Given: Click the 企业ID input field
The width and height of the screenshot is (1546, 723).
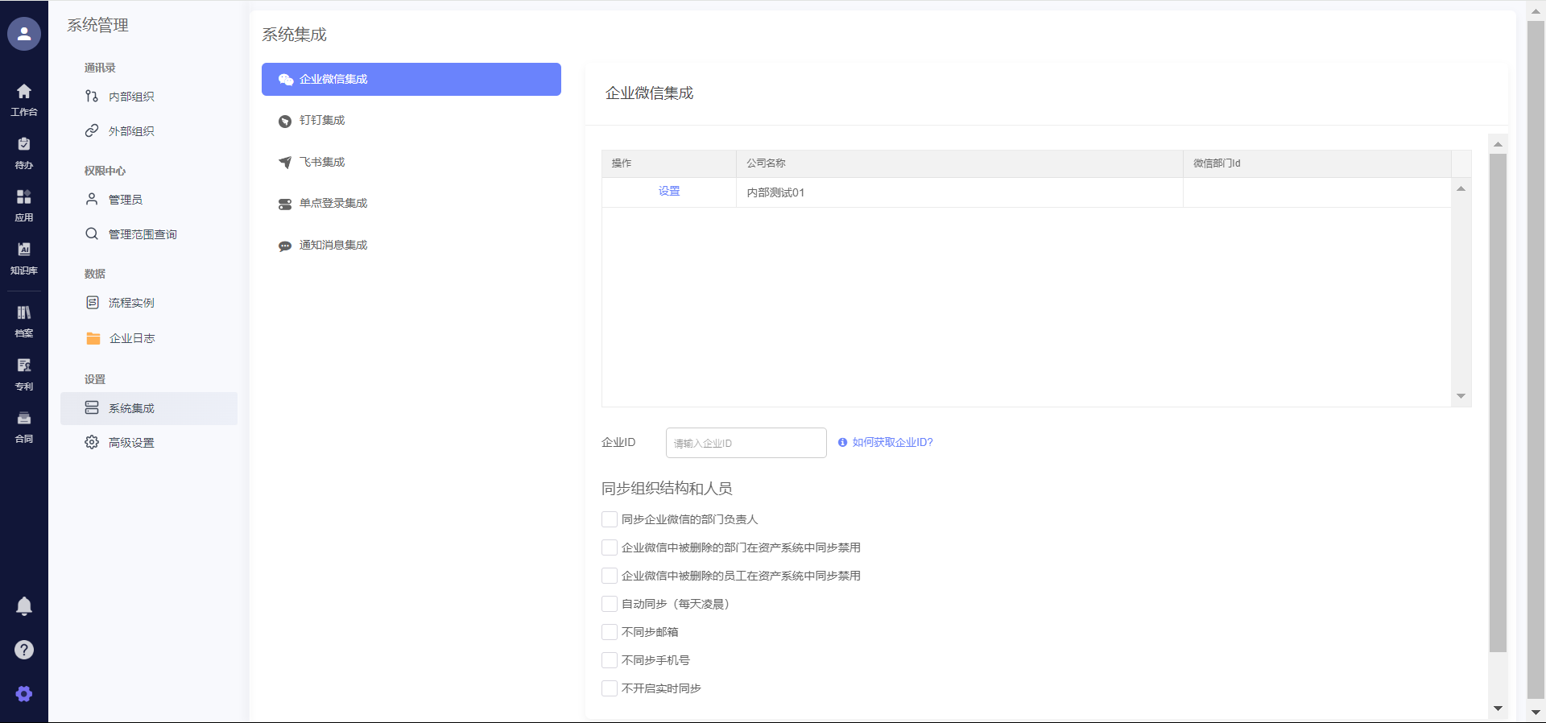Looking at the screenshot, I should [746, 443].
